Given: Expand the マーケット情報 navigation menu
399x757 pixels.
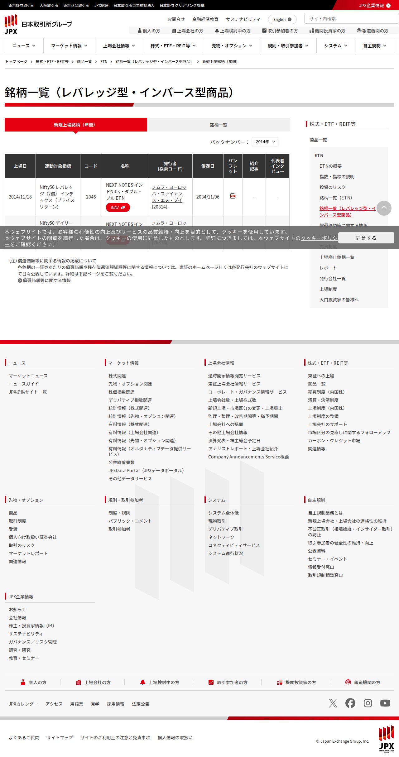Looking at the screenshot, I should point(69,46).
